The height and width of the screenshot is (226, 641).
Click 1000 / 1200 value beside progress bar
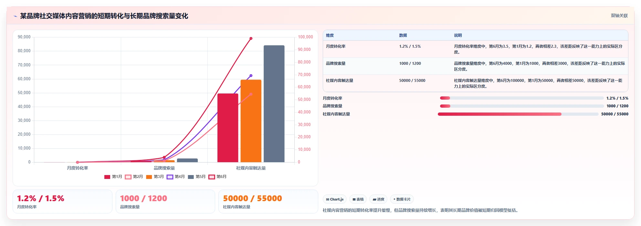point(617,106)
